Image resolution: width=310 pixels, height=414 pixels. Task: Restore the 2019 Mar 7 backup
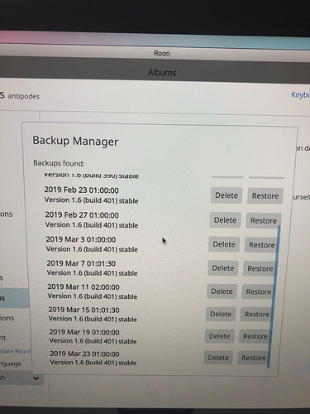tap(260, 268)
